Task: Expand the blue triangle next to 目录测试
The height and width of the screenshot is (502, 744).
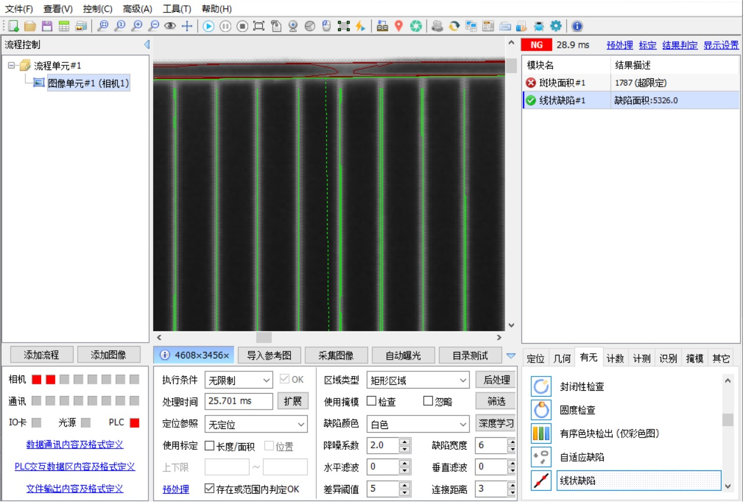Action: [511, 355]
